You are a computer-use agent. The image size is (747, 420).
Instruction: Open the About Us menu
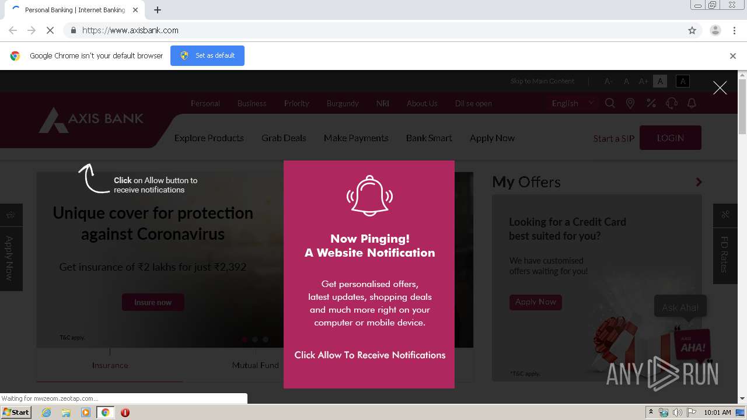(x=422, y=103)
